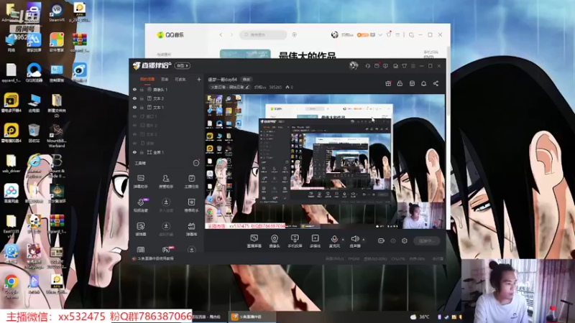
Task: Hide the 全屏 1 layer
Action: tap(134, 152)
